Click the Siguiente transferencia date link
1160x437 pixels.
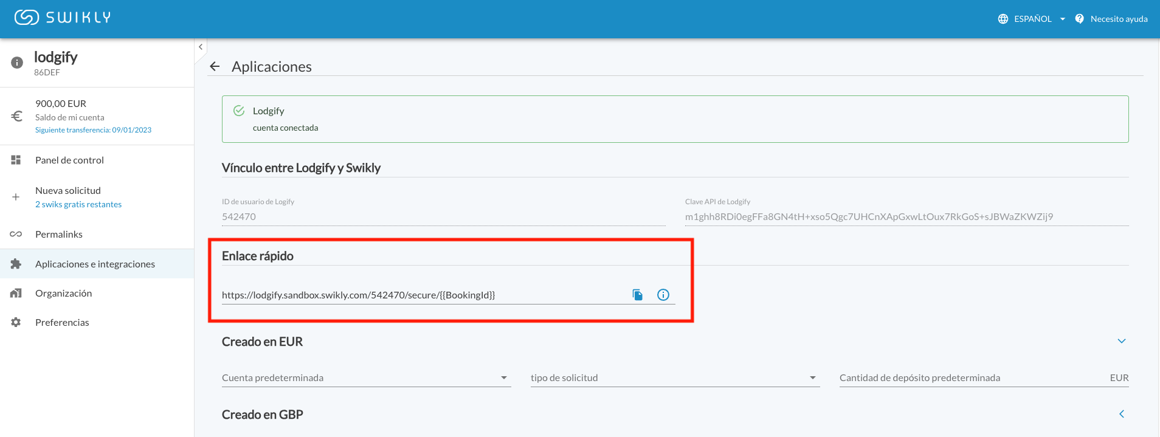coord(93,130)
